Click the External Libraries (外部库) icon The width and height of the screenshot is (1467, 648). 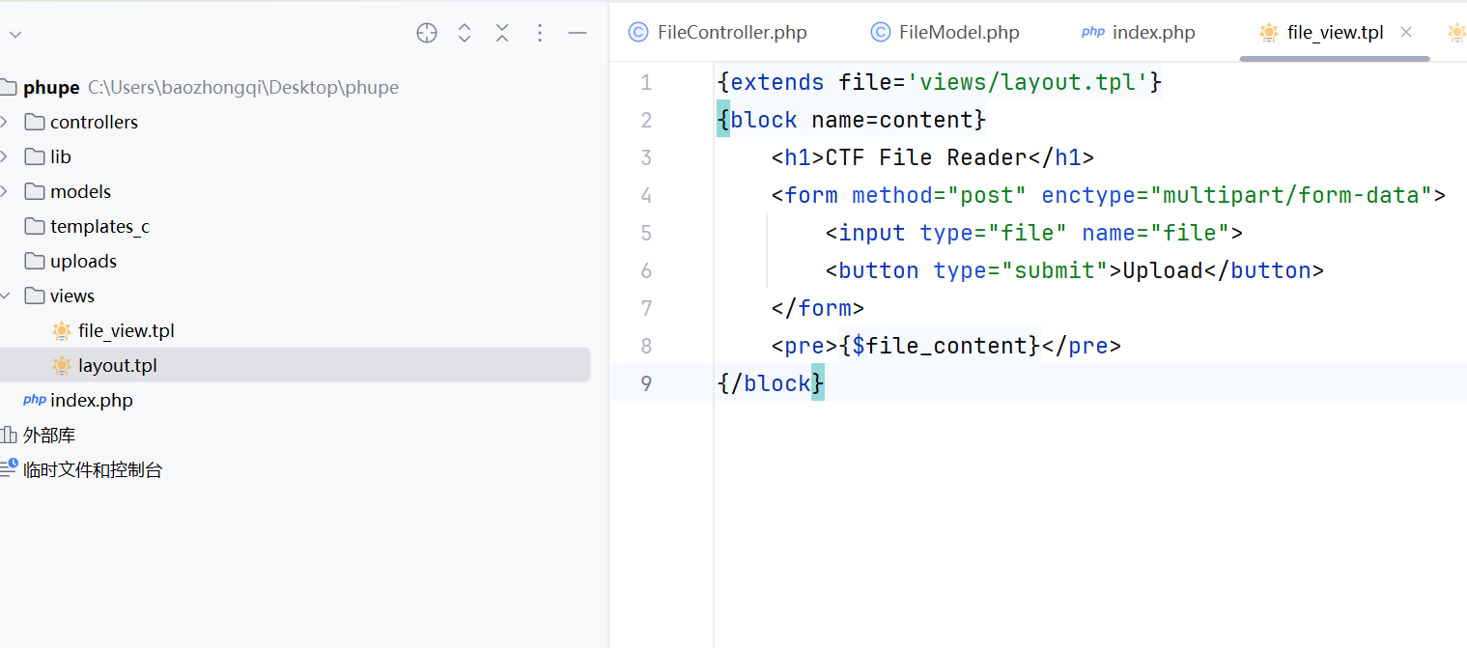point(9,436)
